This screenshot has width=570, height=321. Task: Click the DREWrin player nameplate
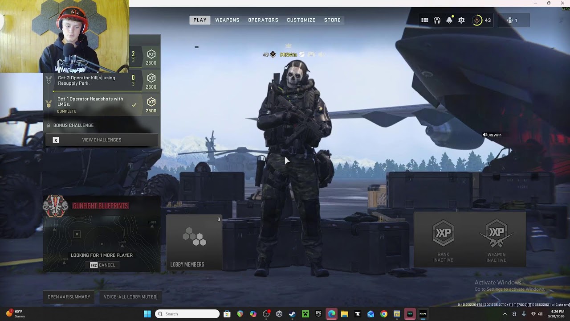coord(288,55)
